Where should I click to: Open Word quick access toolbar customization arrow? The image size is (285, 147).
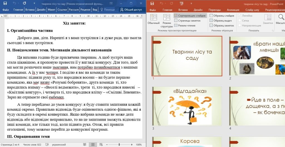[x=34, y=3]
